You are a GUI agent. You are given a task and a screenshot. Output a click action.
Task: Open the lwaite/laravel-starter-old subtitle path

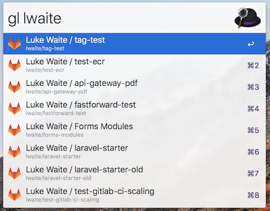[x=58, y=178]
